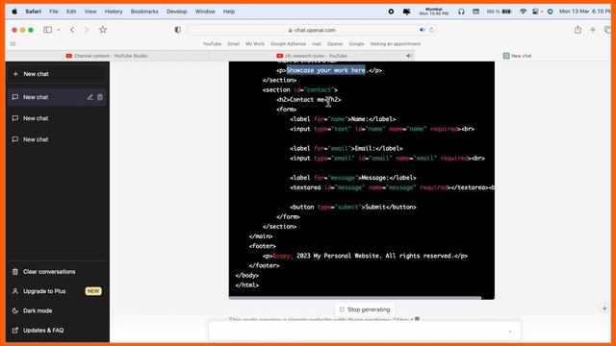
Task: Click the Contact me heading code line
Action: (x=308, y=100)
